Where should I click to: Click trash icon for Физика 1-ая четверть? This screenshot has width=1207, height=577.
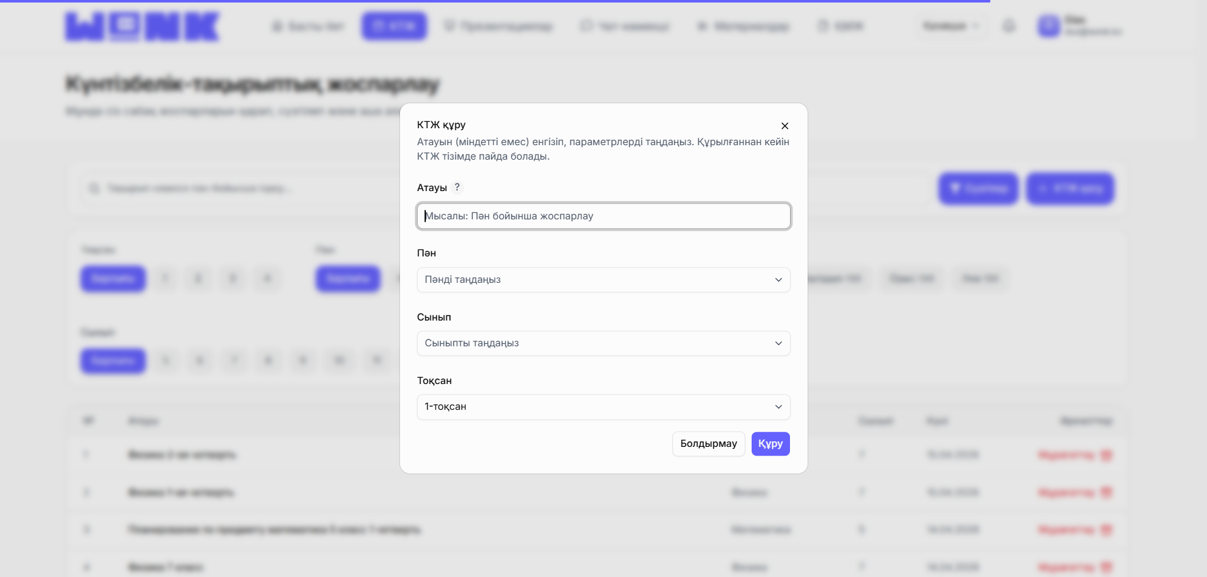[x=1106, y=492]
